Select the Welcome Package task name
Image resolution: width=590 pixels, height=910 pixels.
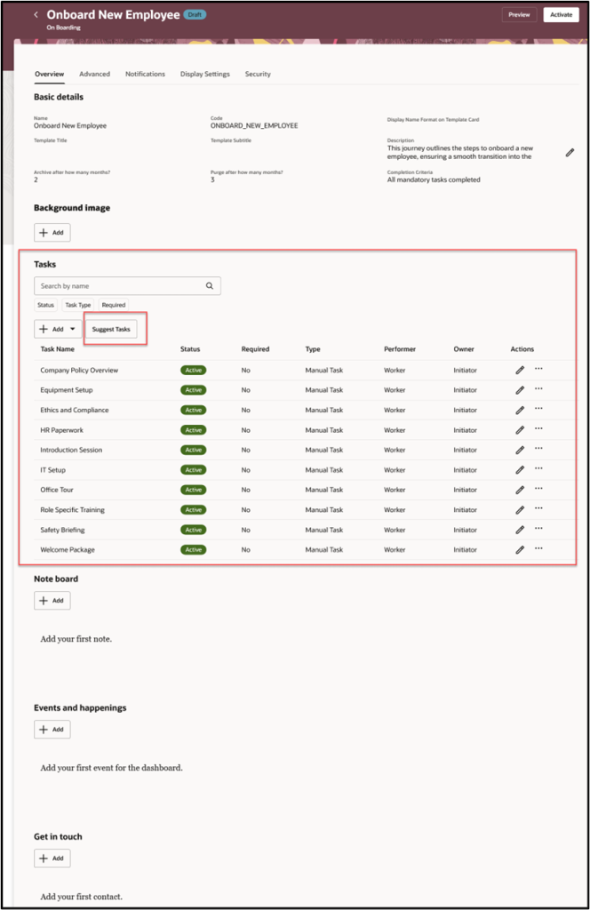click(x=68, y=549)
